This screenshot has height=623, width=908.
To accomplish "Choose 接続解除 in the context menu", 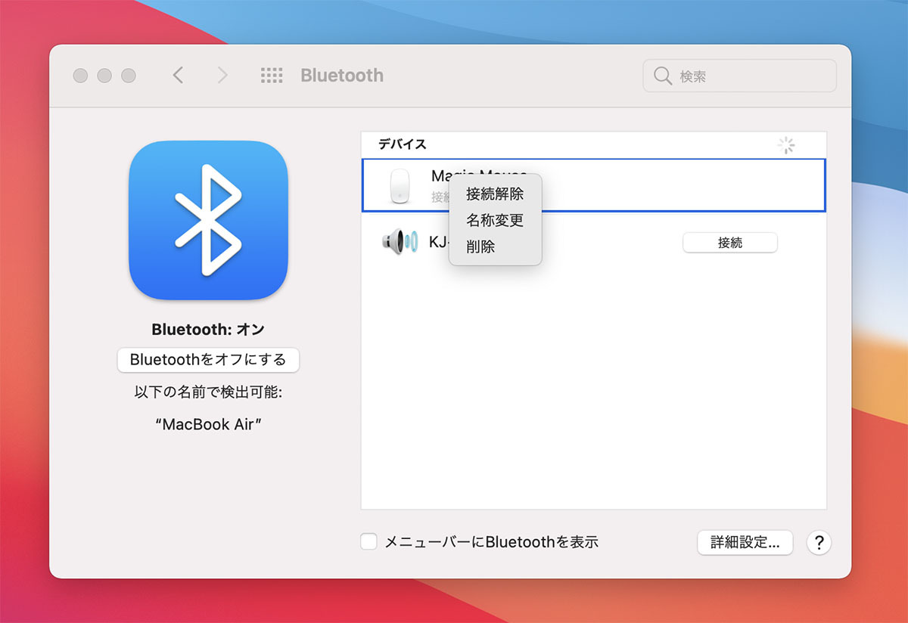I will pyautogui.click(x=495, y=194).
